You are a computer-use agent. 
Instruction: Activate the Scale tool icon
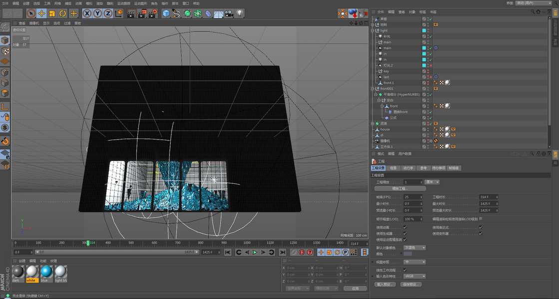pyautogui.click(x=52, y=13)
